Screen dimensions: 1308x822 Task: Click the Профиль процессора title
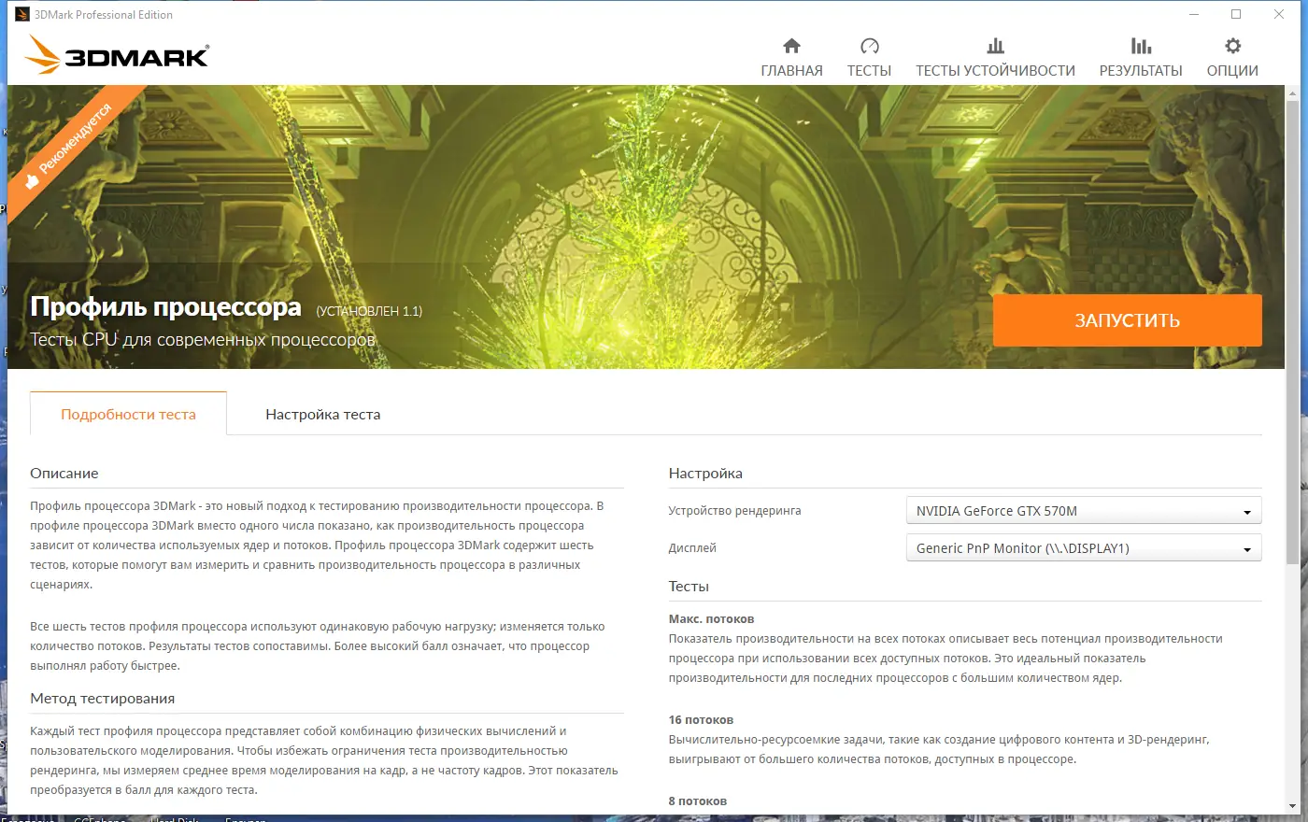tap(165, 306)
